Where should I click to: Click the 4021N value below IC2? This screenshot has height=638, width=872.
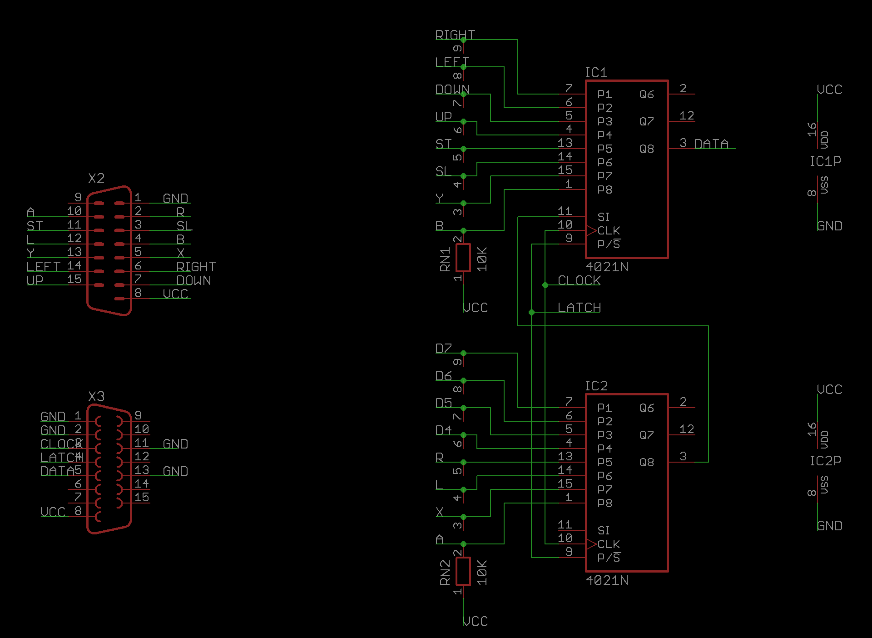click(x=607, y=580)
